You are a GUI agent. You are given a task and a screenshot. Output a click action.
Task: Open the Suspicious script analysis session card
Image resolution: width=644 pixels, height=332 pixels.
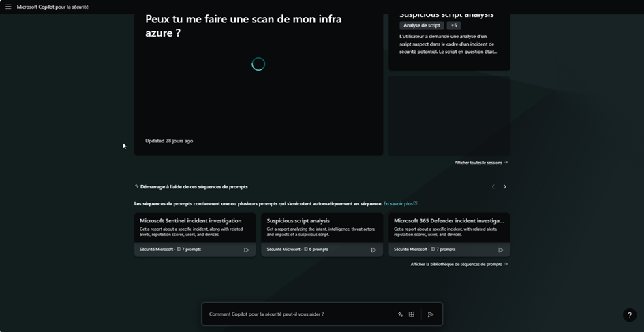[x=448, y=41]
